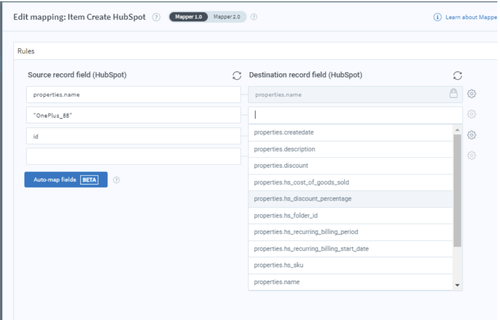Select properties.createdate from dropdown
This screenshot has height=320, width=500.
[350, 132]
